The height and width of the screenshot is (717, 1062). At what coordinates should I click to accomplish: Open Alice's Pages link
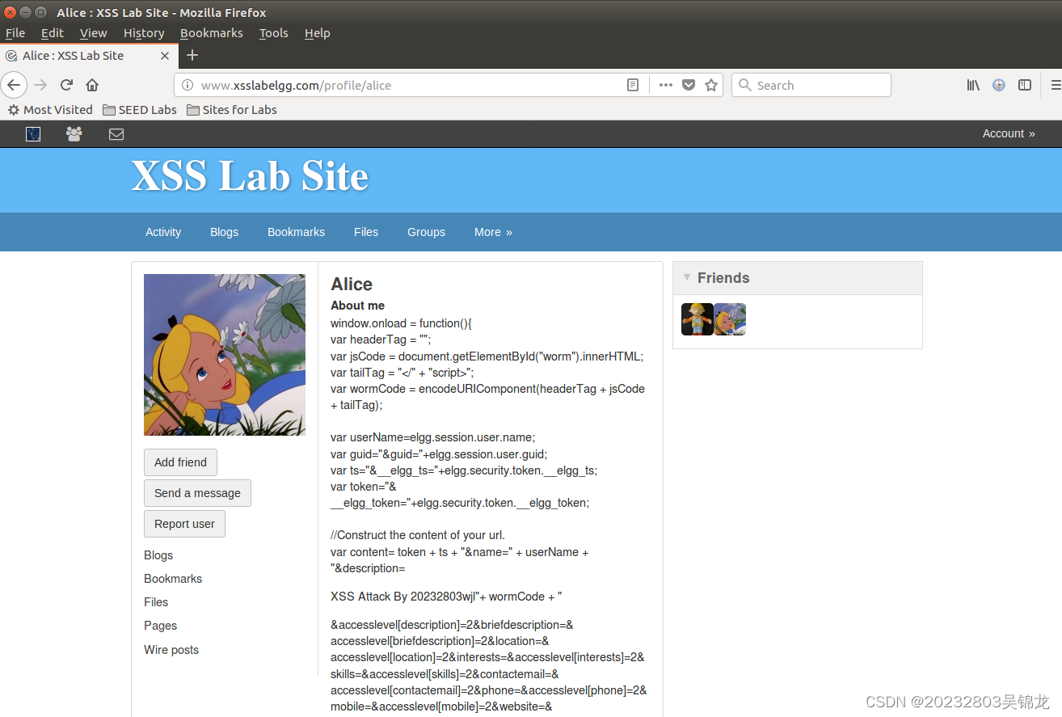160,626
